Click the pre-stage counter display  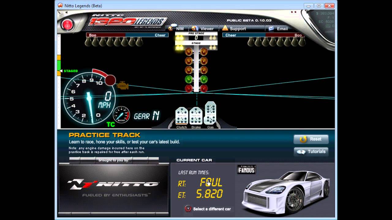[196, 38]
